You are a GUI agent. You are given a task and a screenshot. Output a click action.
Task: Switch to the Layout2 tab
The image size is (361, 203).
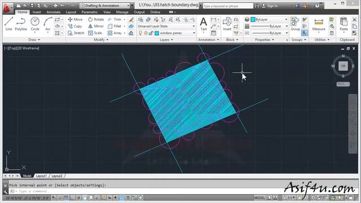pyautogui.click(x=57, y=176)
